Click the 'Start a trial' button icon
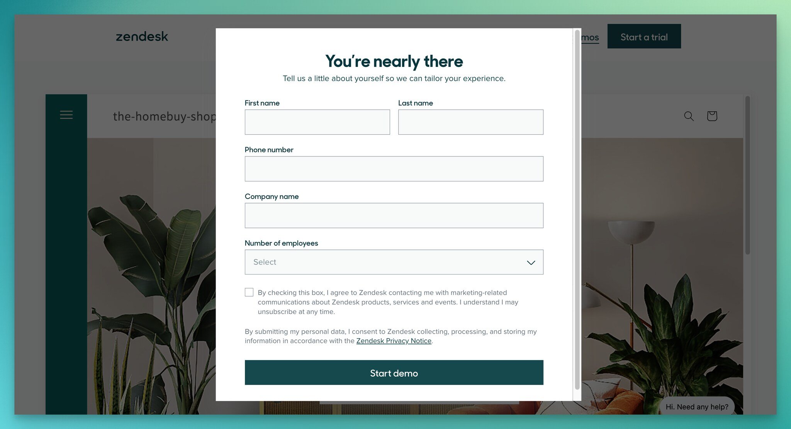 click(644, 36)
